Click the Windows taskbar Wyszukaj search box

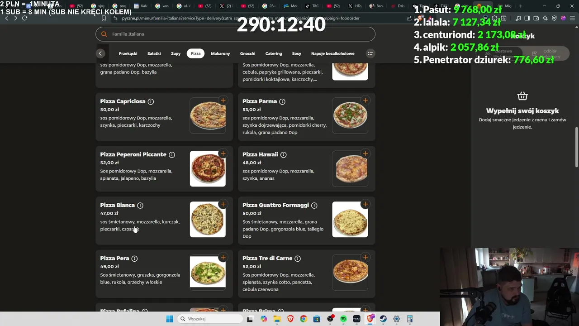[x=210, y=319]
